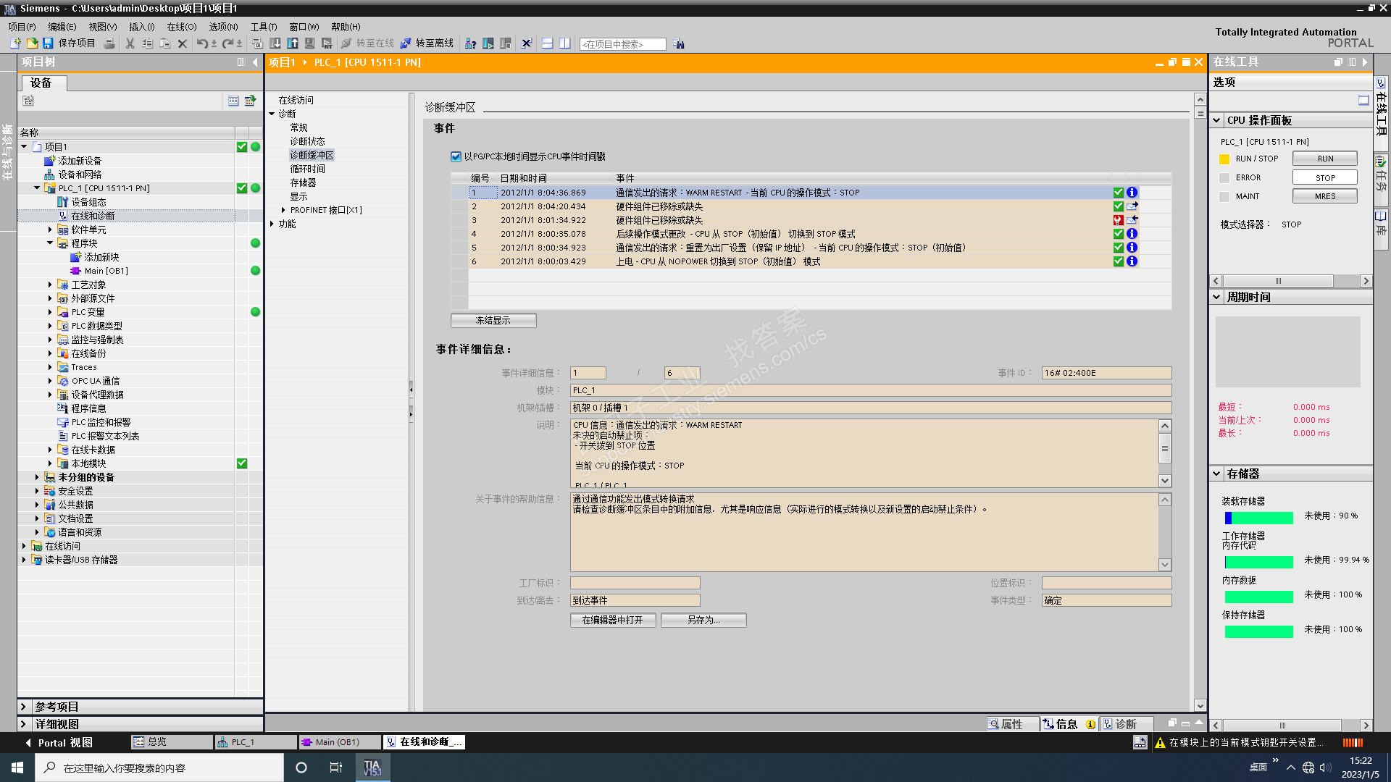Click the Save as button
Image resolution: width=1391 pixels, height=782 pixels.
(703, 620)
